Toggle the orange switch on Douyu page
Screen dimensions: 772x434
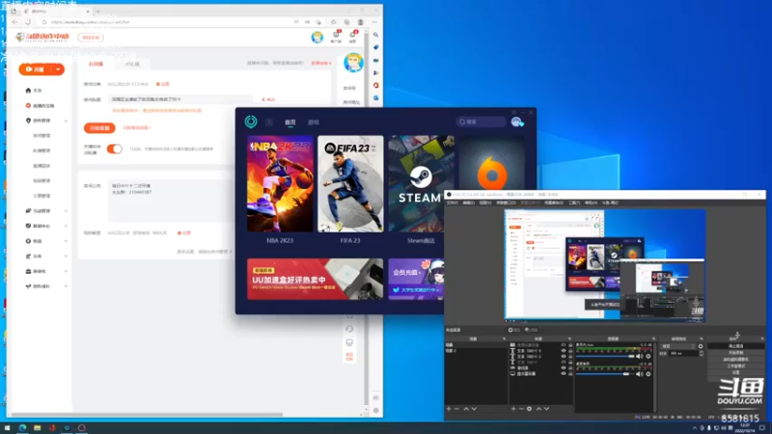114,149
